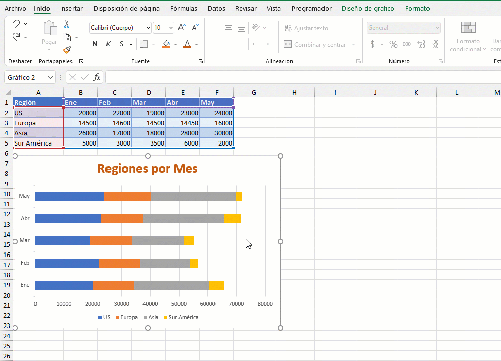The image size is (501, 361).
Task: Click the Pegar paste icon
Action: pos(50,28)
